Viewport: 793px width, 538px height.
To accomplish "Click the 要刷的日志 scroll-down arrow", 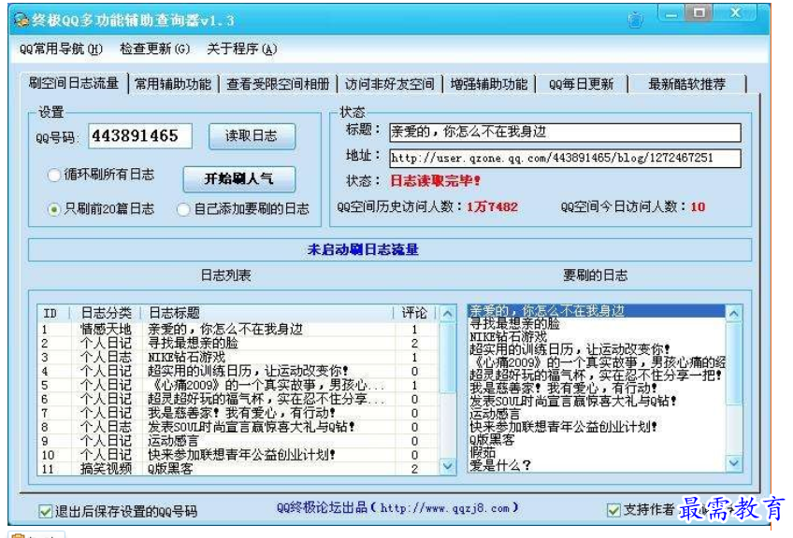I will click(x=734, y=462).
